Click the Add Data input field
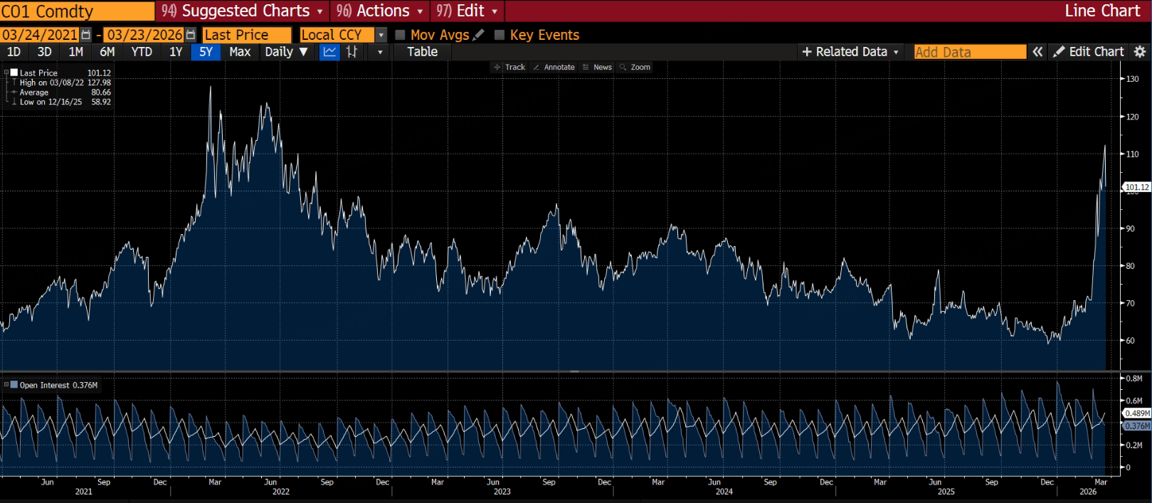The width and height of the screenshot is (1152, 503). (x=969, y=52)
